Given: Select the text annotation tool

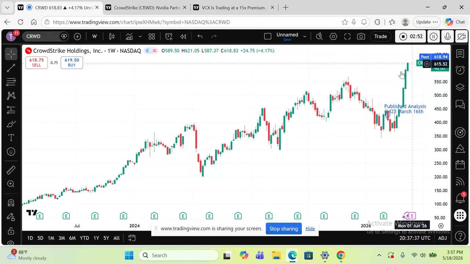Looking at the screenshot, I should pos(11,138).
